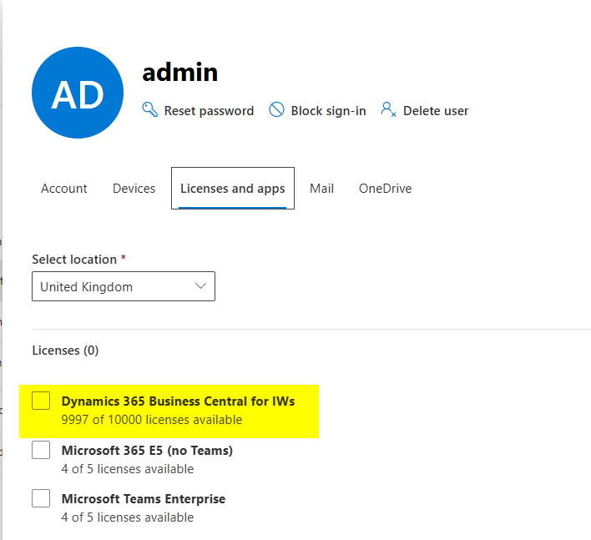Select the Delete user text label
The image size is (591, 540).
tap(436, 111)
